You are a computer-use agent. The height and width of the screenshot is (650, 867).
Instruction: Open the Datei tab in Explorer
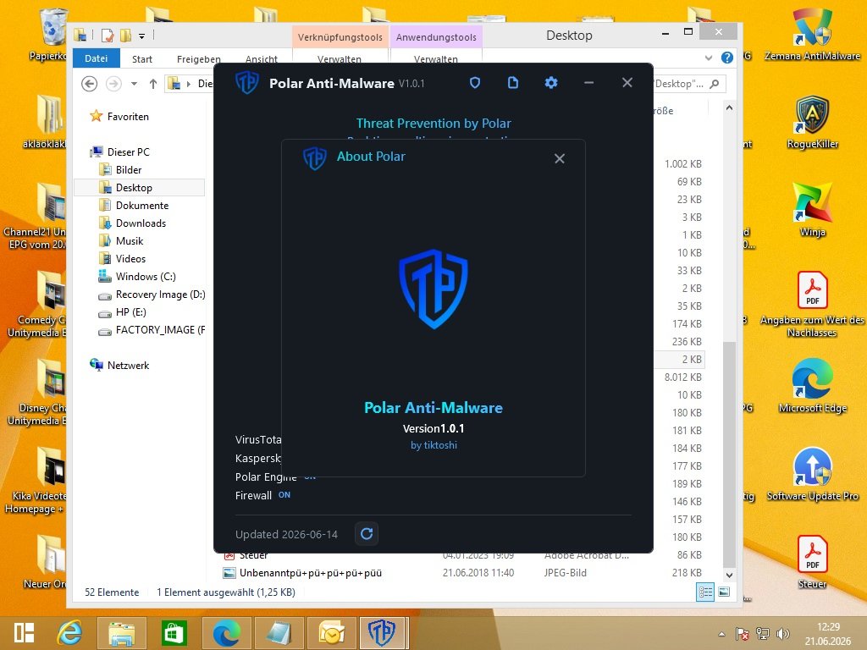point(97,58)
